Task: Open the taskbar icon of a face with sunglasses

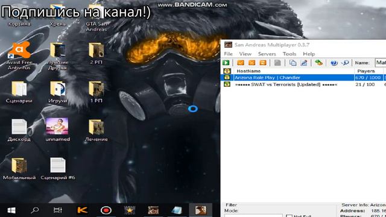Action: point(153,210)
